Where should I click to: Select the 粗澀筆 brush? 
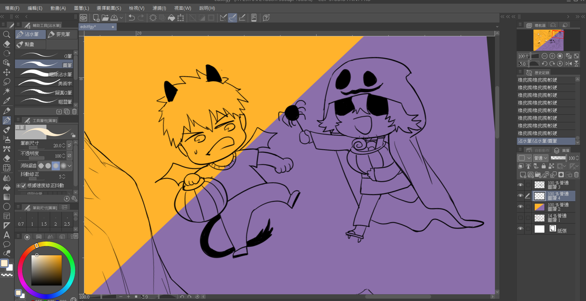(45, 101)
